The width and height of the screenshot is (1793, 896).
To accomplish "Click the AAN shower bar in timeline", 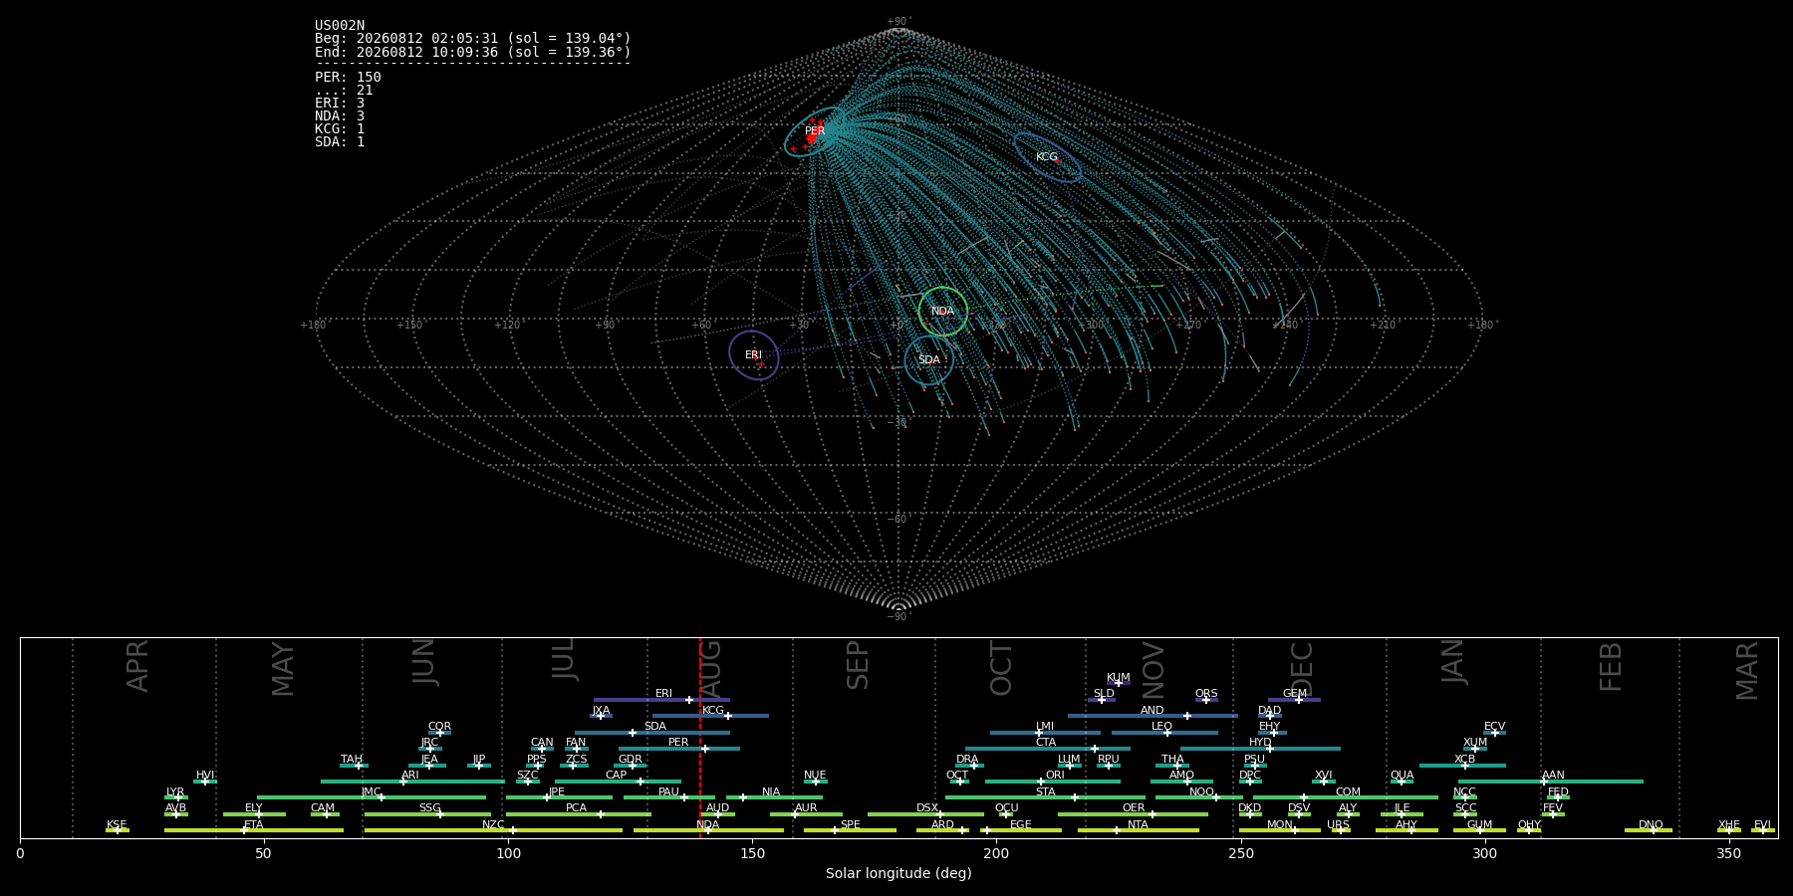I will click(x=1551, y=782).
